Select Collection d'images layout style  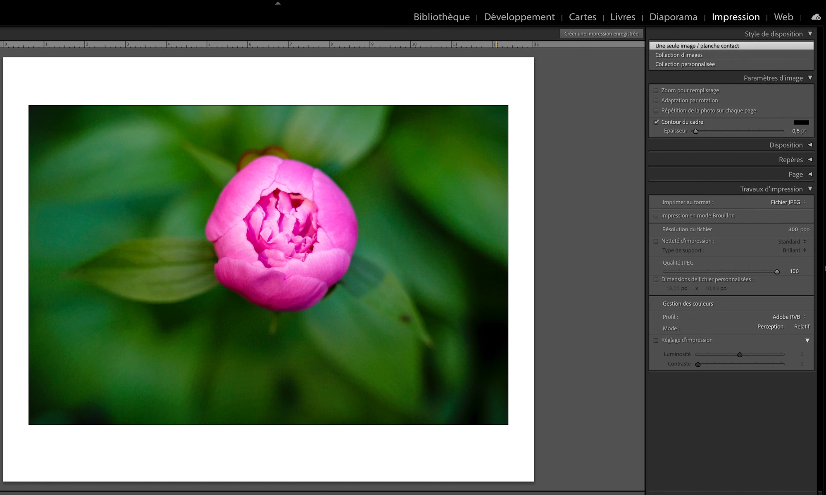pos(678,55)
